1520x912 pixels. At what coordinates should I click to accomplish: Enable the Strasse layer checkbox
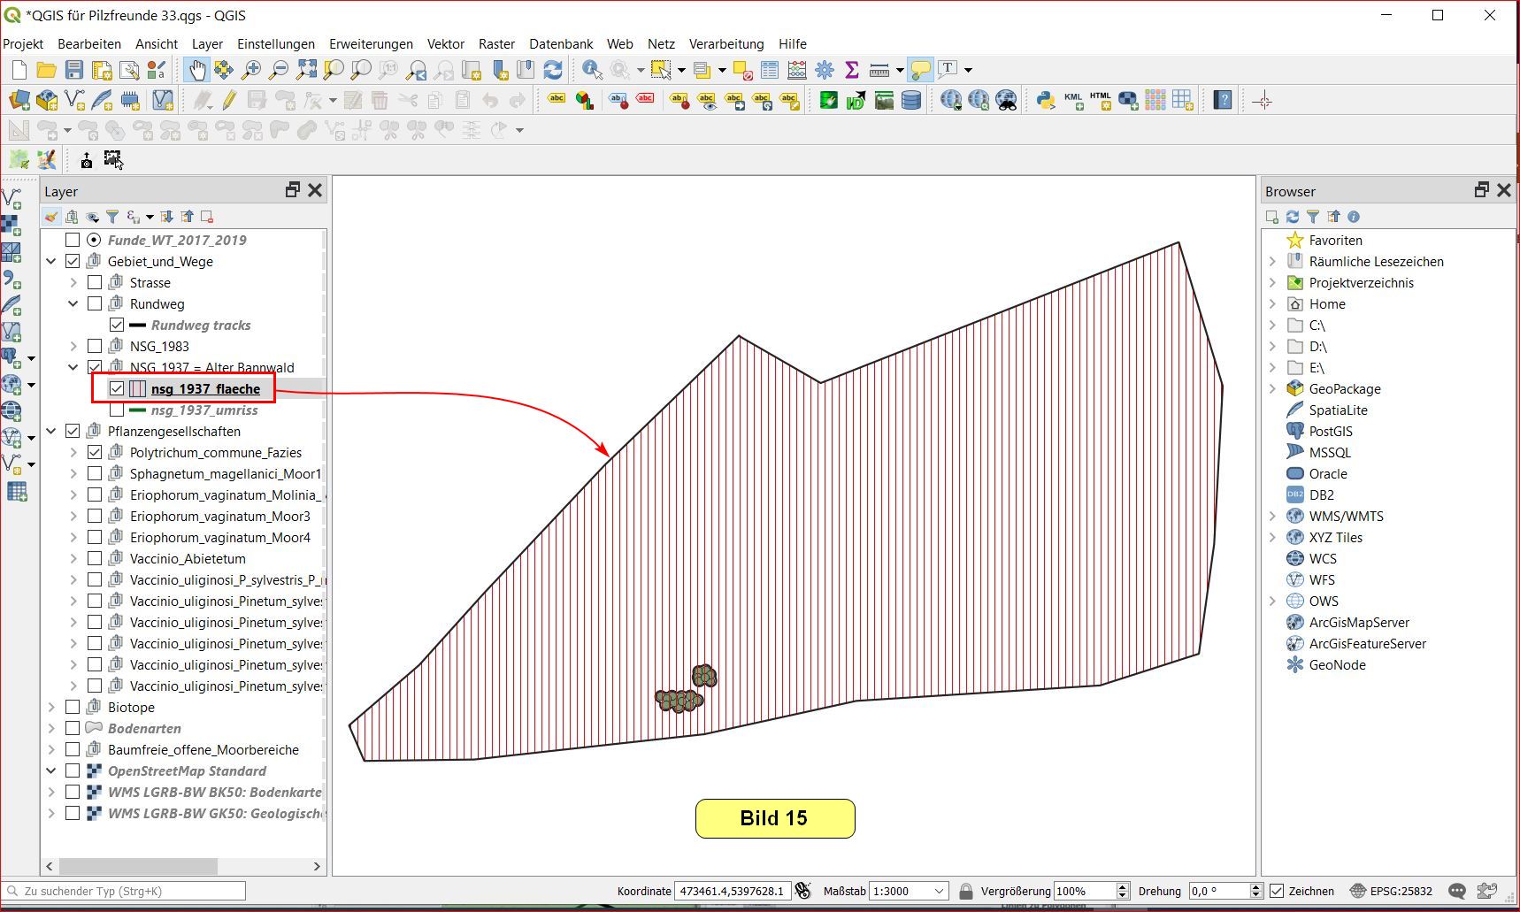coord(95,282)
